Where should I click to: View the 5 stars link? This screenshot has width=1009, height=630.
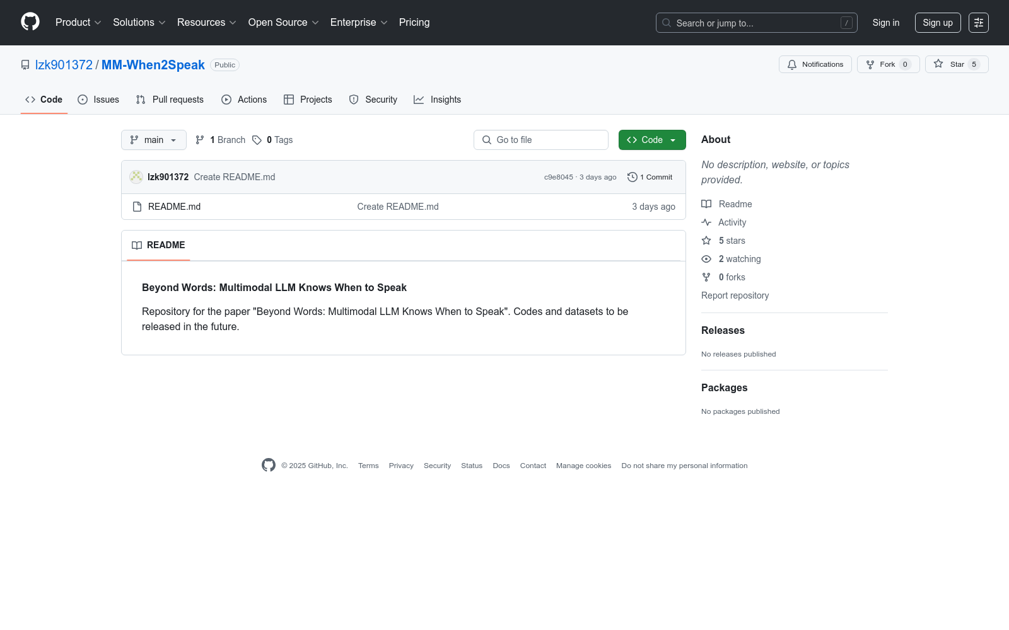[x=723, y=241]
